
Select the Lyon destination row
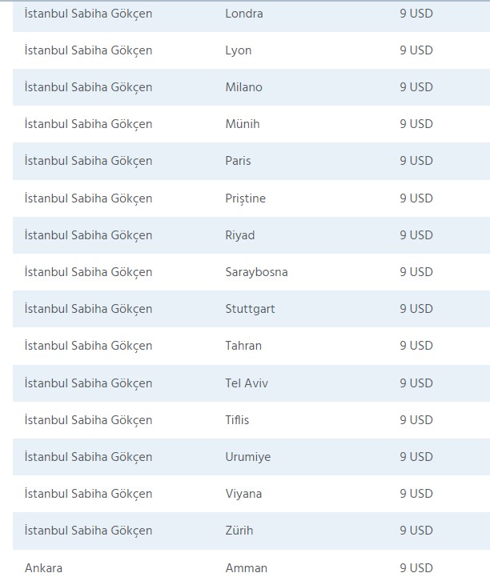click(239, 50)
